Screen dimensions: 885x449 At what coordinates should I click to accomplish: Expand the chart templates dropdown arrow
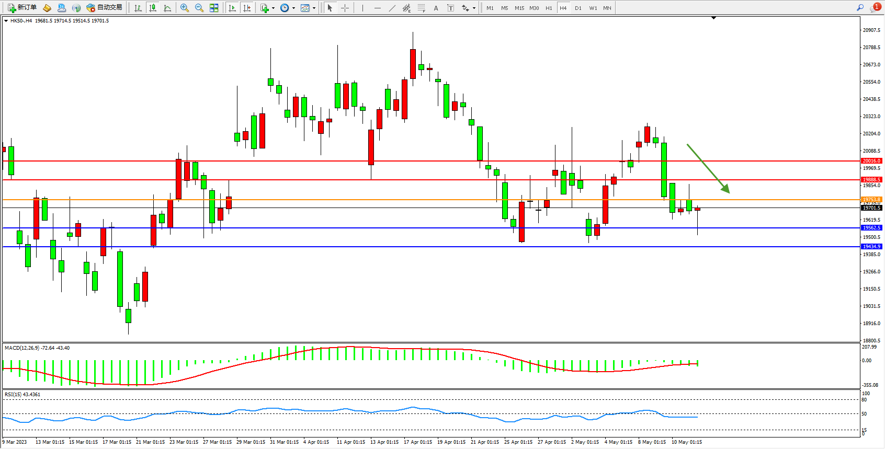[314, 8]
